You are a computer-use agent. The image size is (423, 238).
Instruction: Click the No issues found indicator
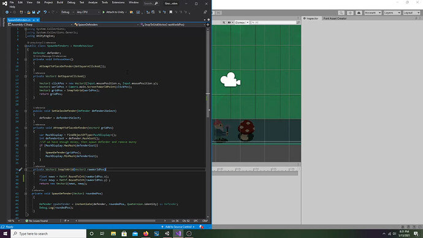(36, 221)
